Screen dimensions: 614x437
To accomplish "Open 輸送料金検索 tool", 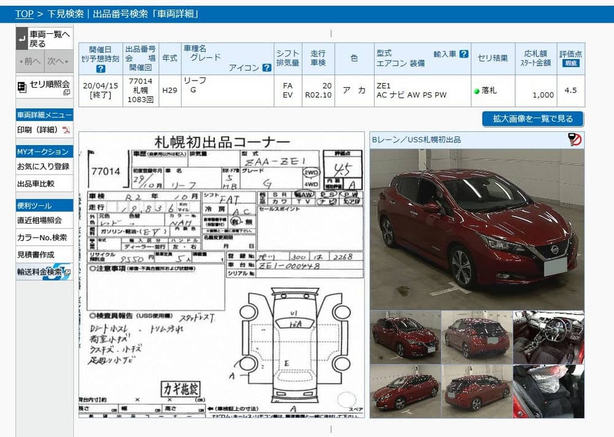I will point(44,272).
